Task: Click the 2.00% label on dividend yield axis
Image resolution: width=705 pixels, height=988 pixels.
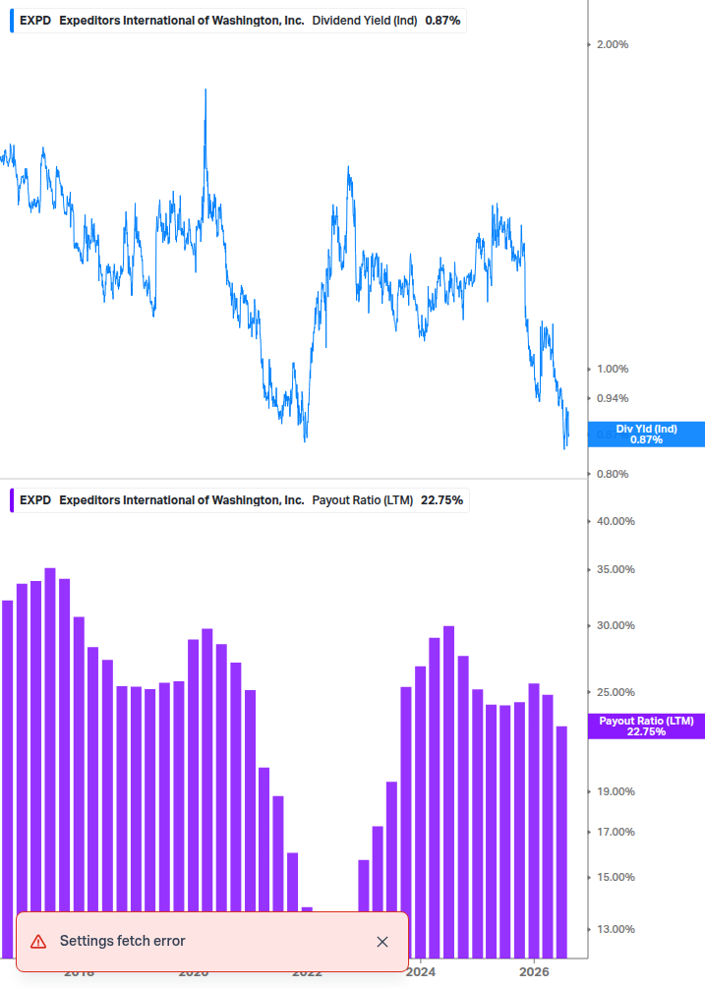Action: tap(613, 45)
